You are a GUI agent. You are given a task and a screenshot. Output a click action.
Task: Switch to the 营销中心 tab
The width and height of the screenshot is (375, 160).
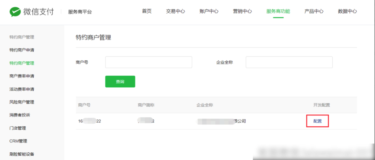(x=242, y=11)
